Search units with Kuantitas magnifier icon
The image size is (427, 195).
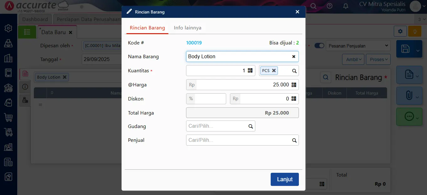tap(294, 71)
